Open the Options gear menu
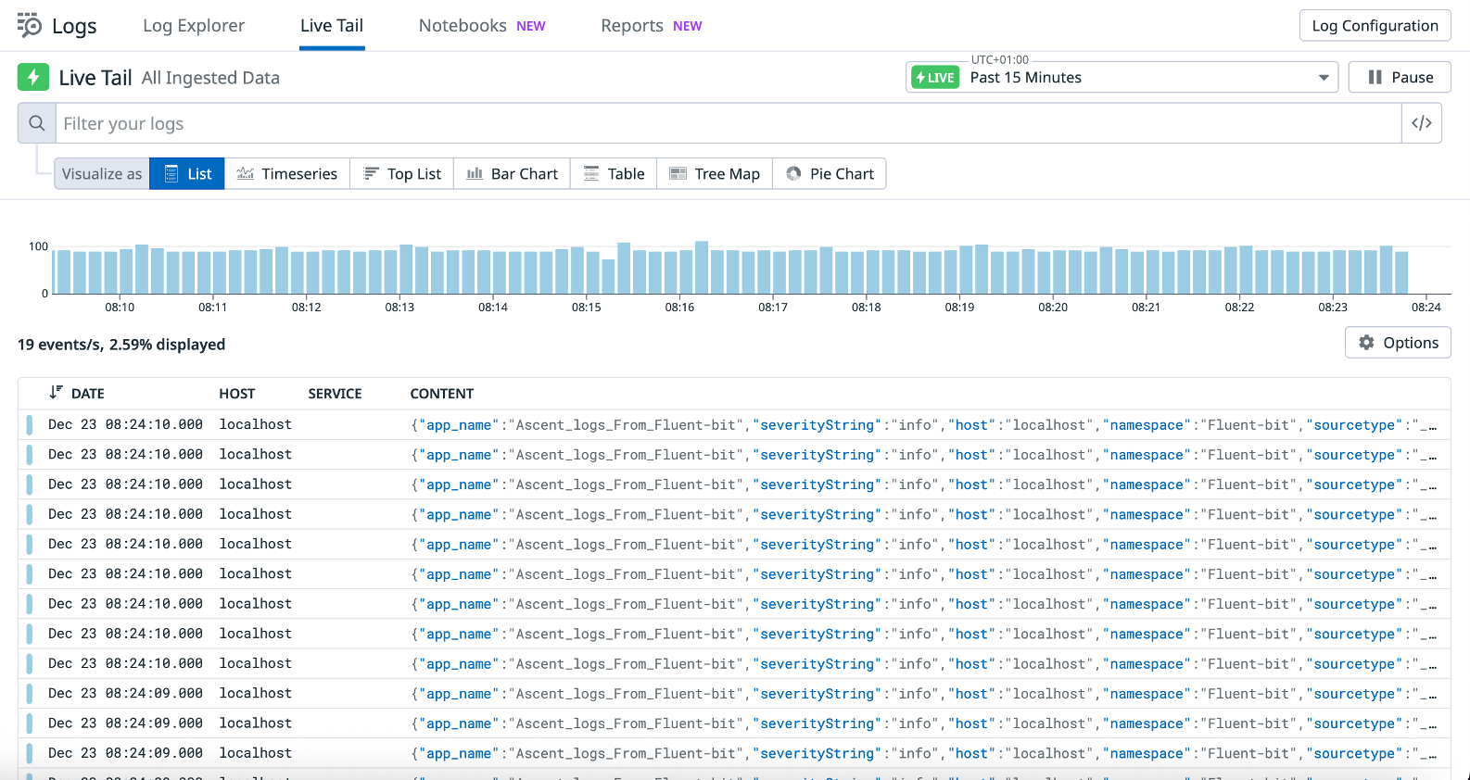1470x780 pixels. pyautogui.click(x=1398, y=343)
